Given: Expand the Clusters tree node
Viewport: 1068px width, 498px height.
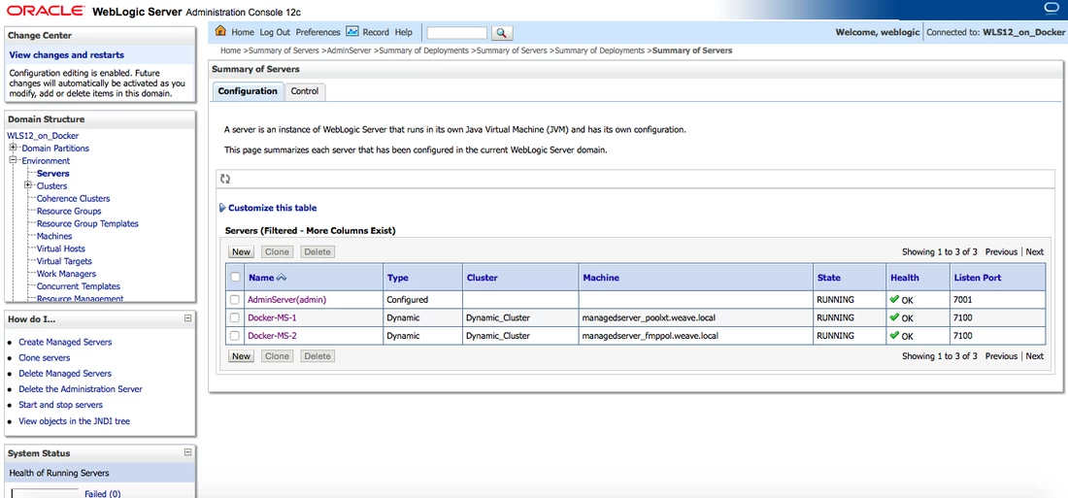Looking at the screenshot, I should click(28, 185).
